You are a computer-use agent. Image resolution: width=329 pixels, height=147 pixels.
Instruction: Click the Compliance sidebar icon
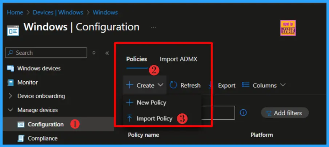point(21,138)
